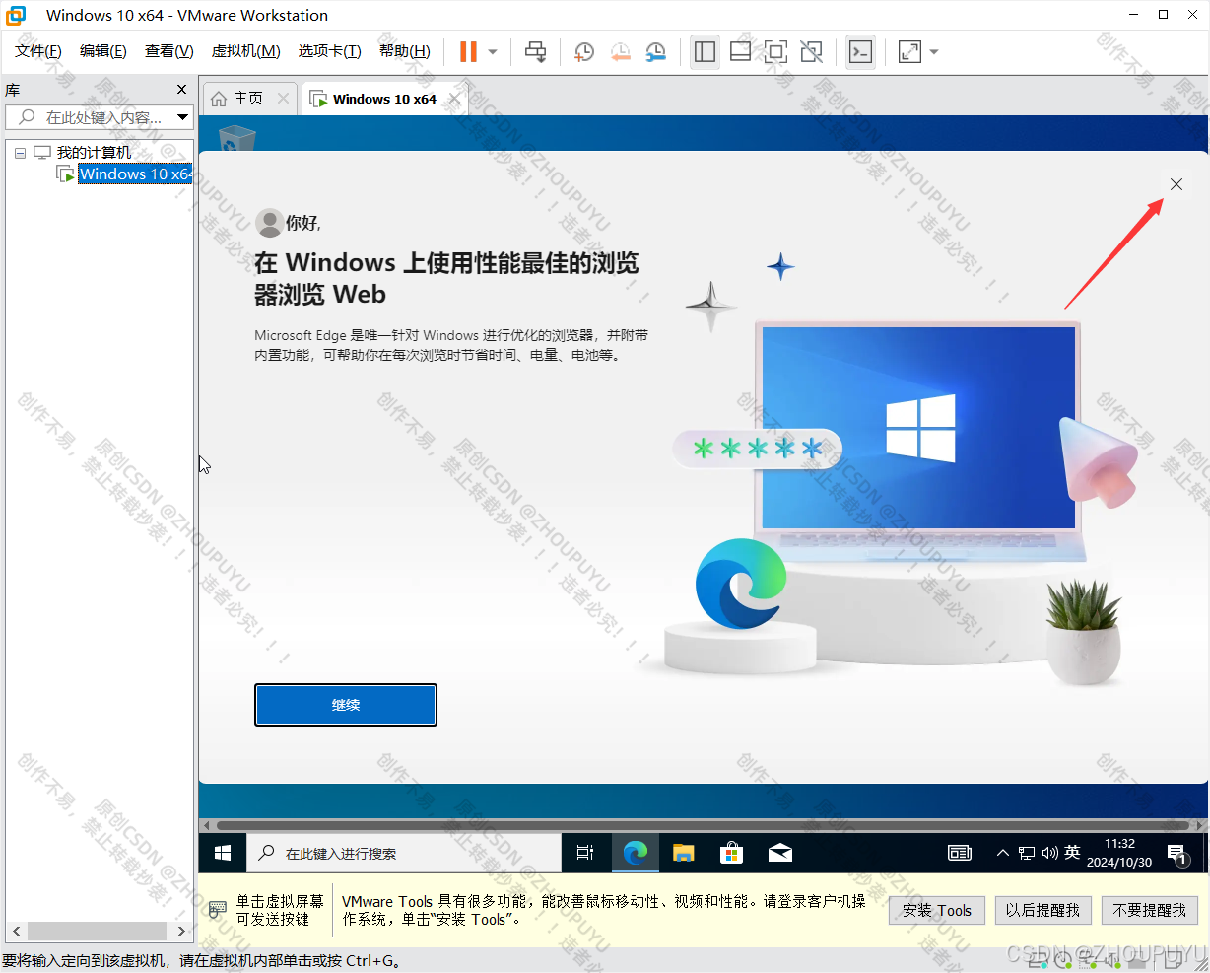
Task: Close the 主页 tab
Action: [284, 99]
